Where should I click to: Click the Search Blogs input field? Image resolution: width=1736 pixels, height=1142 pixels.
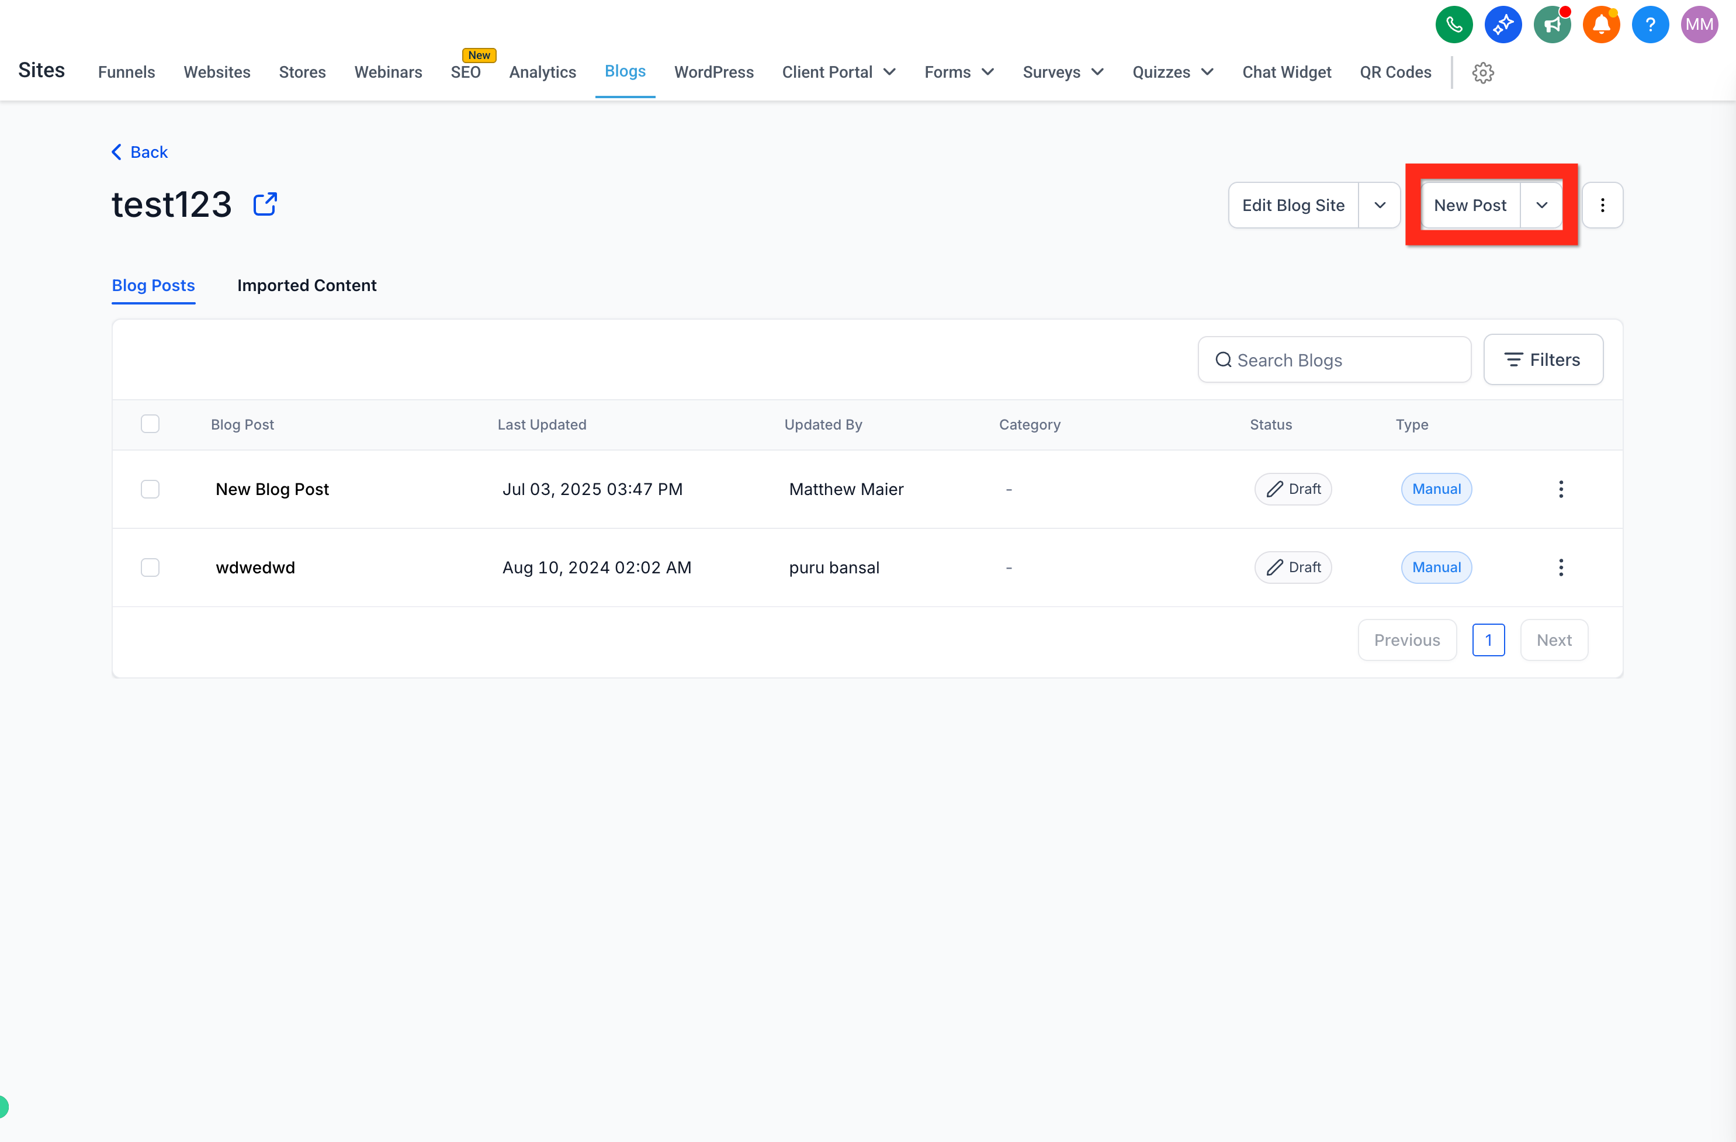coord(1334,360)
